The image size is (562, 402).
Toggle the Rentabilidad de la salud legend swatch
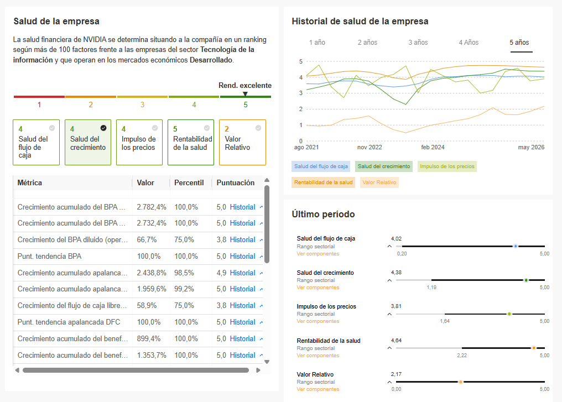323,182
